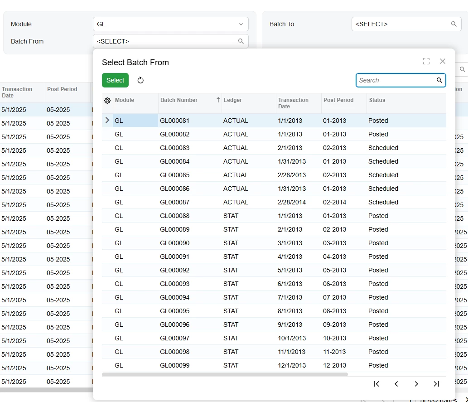Click the refresh icon beside Select

140,80
